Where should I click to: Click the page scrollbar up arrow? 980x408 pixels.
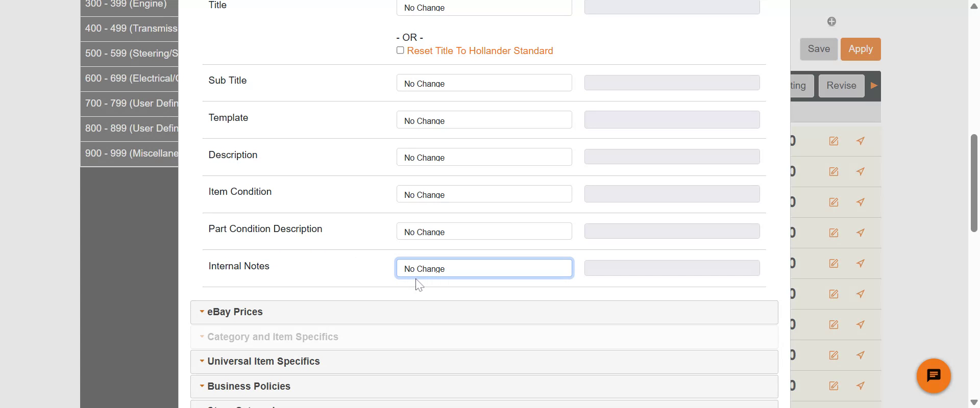click(974, 6)
